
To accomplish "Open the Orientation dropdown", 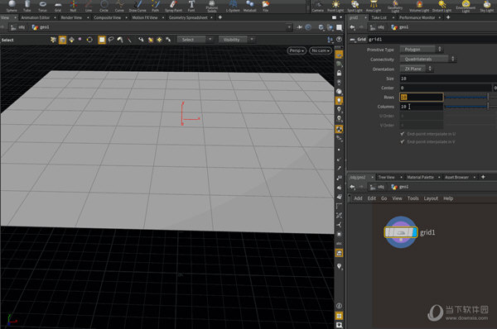I will (x=416, y=69).
